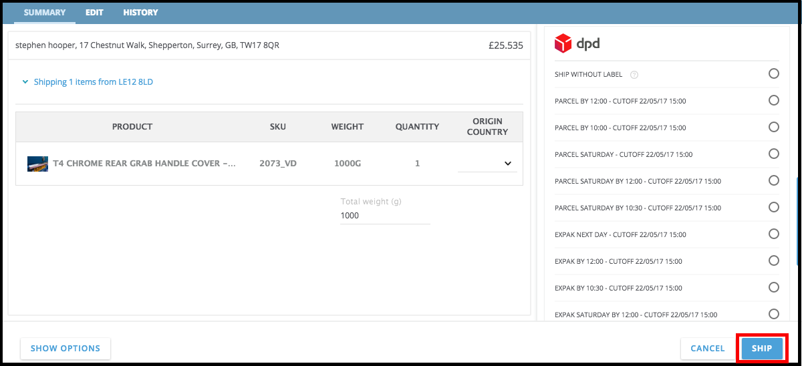Click the DPD carrier logo

point(577,44)
